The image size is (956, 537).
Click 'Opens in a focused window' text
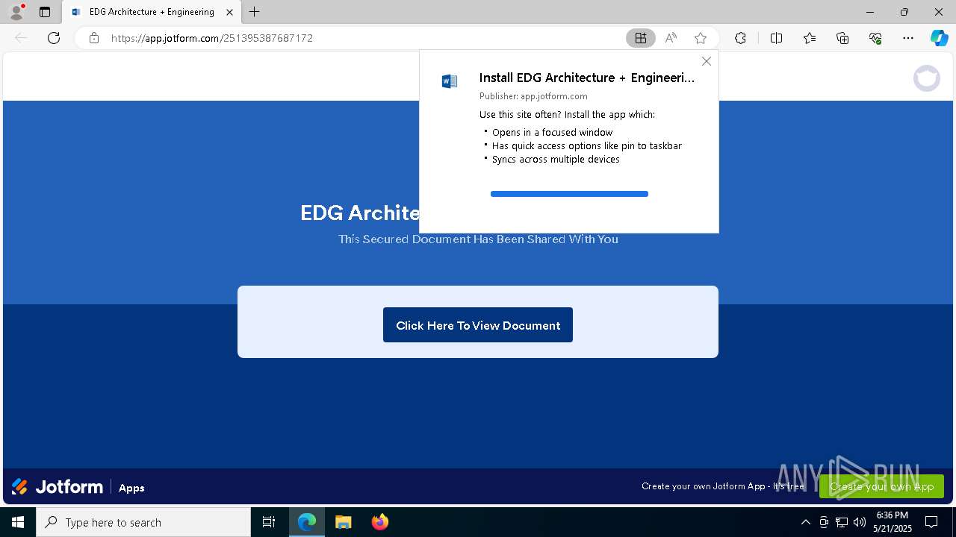552,132
